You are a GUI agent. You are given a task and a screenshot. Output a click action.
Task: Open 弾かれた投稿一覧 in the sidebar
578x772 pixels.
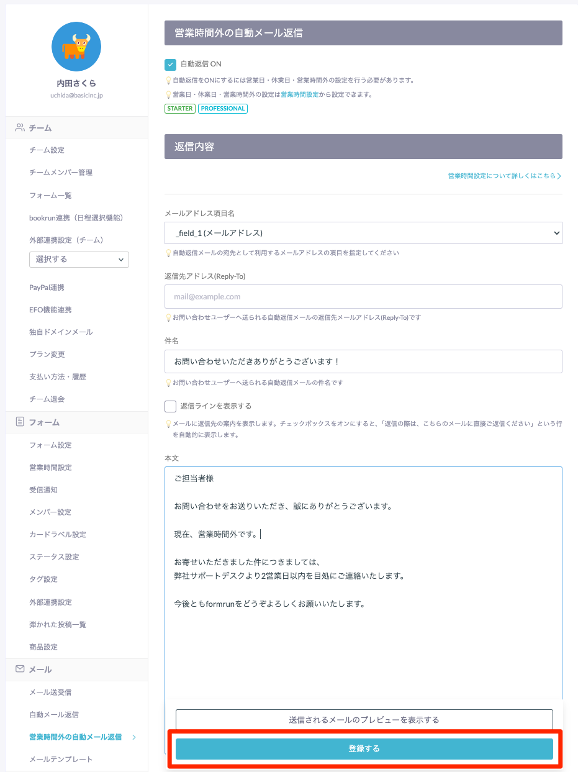58,625
